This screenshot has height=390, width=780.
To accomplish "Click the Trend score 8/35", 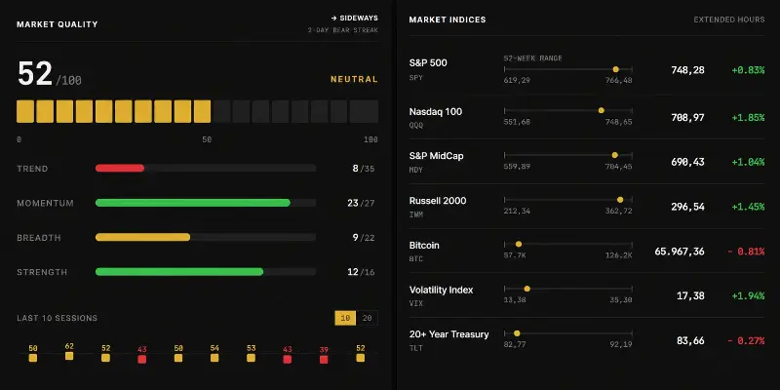I will pyautogui.click(x=363, y=169).
